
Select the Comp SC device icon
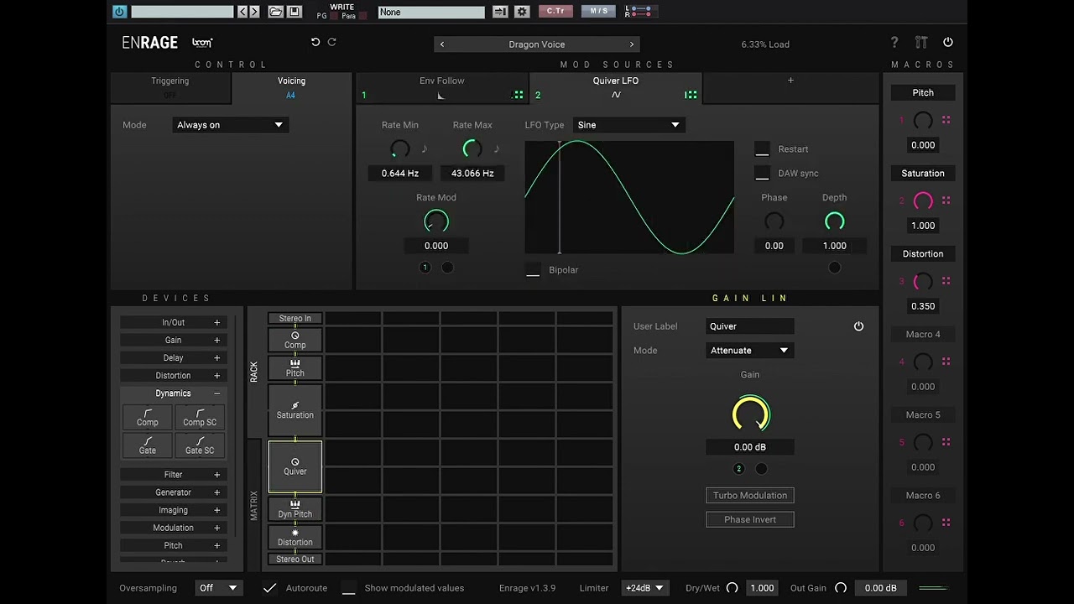[x=200, y=417]
